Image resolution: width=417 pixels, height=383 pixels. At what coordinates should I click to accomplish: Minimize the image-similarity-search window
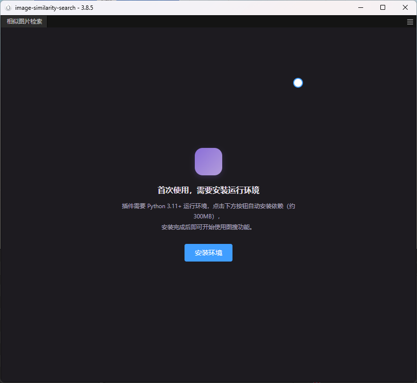[361, 7]
